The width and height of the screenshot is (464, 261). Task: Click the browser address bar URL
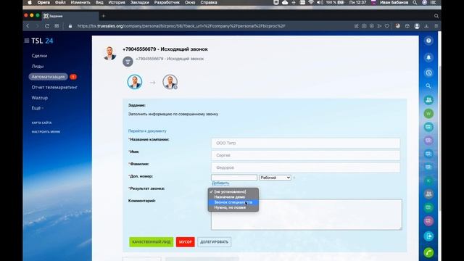tap(181, 26)
